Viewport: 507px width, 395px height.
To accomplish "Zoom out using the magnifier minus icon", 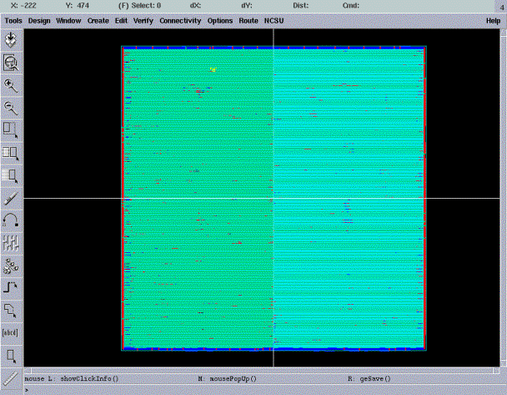I will [x=12, y=107].
